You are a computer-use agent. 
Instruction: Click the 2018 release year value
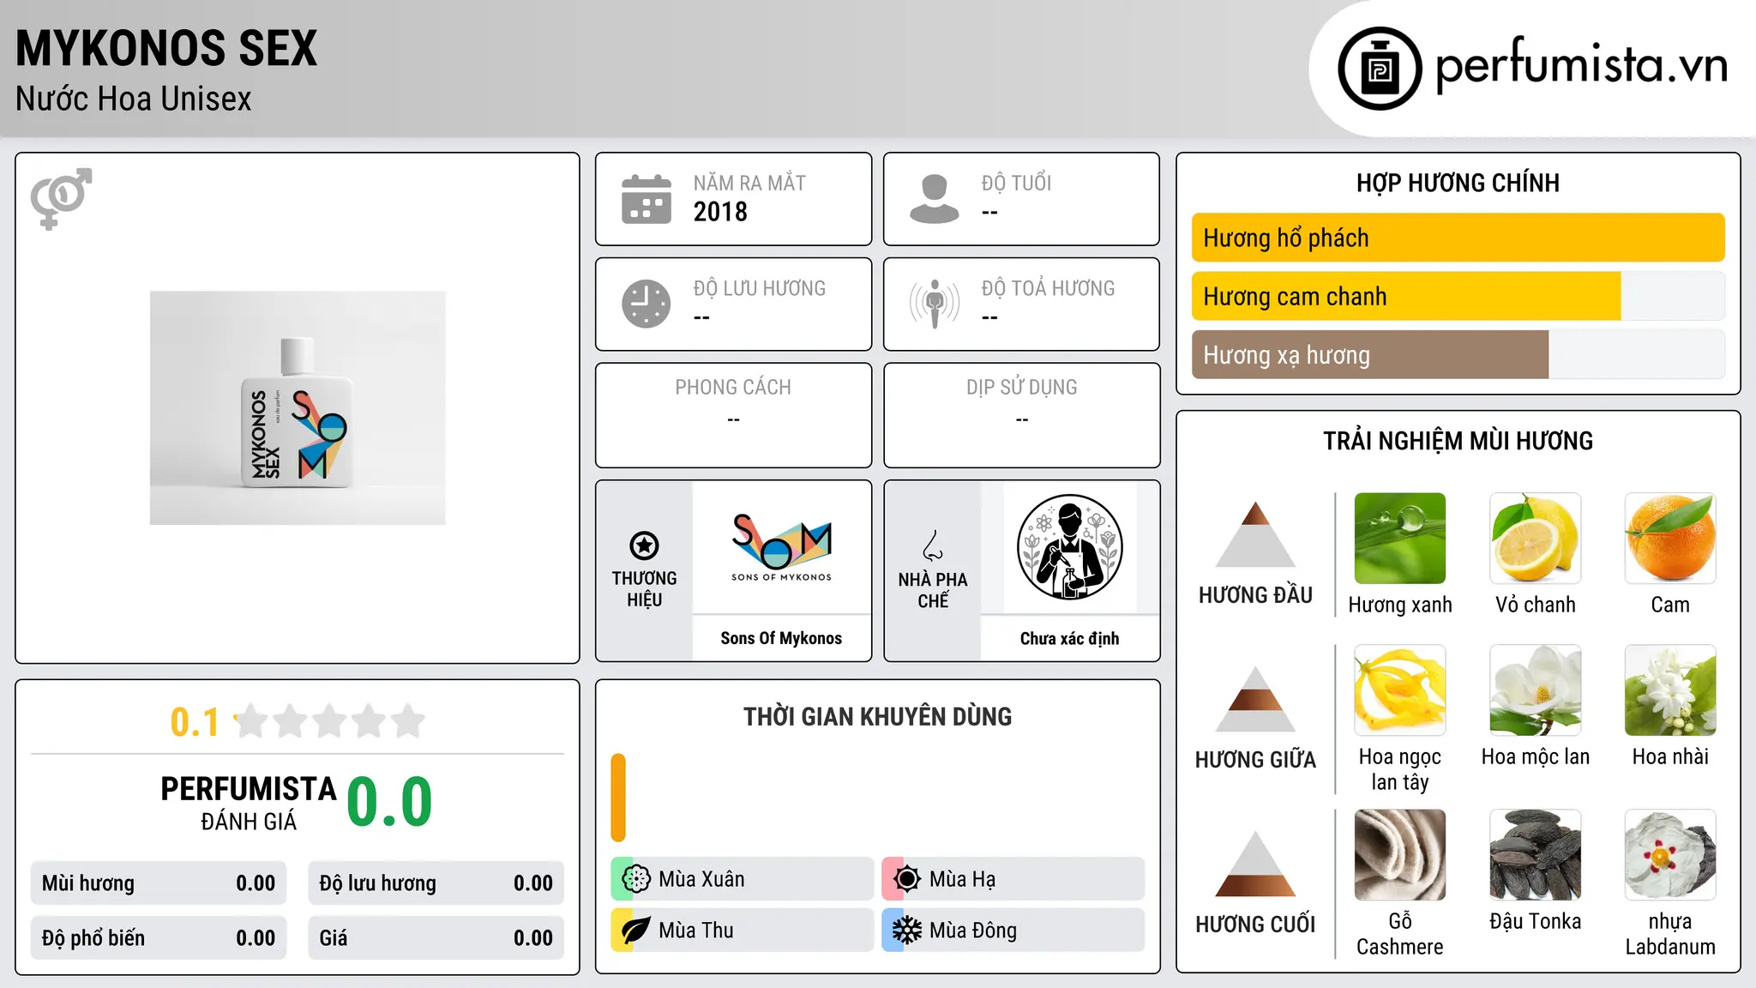click(x=720, y=212)
